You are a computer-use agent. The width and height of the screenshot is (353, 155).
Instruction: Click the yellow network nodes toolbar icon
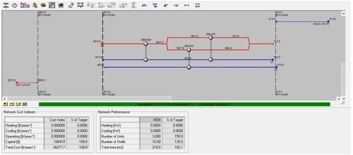80,5
